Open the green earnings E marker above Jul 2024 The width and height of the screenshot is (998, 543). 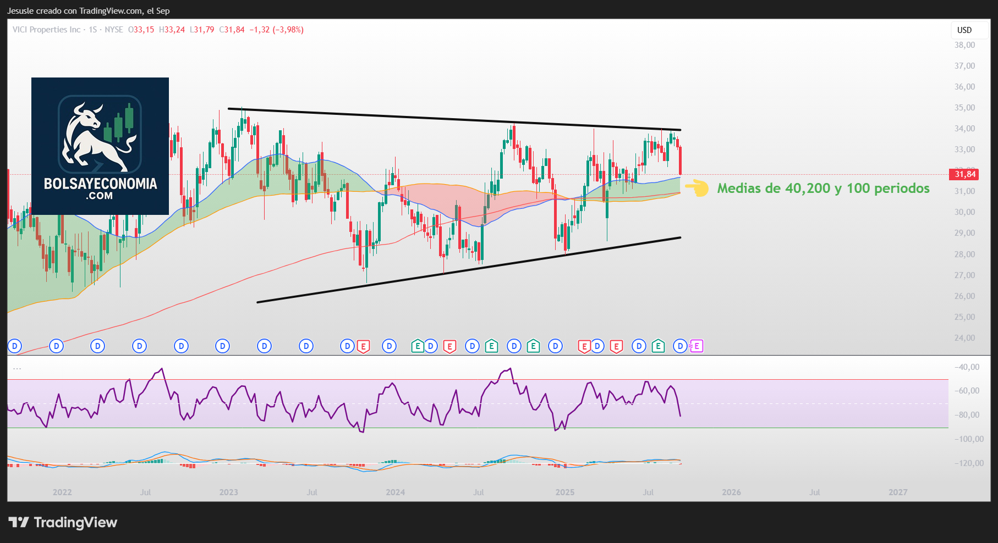coord(491,346)
